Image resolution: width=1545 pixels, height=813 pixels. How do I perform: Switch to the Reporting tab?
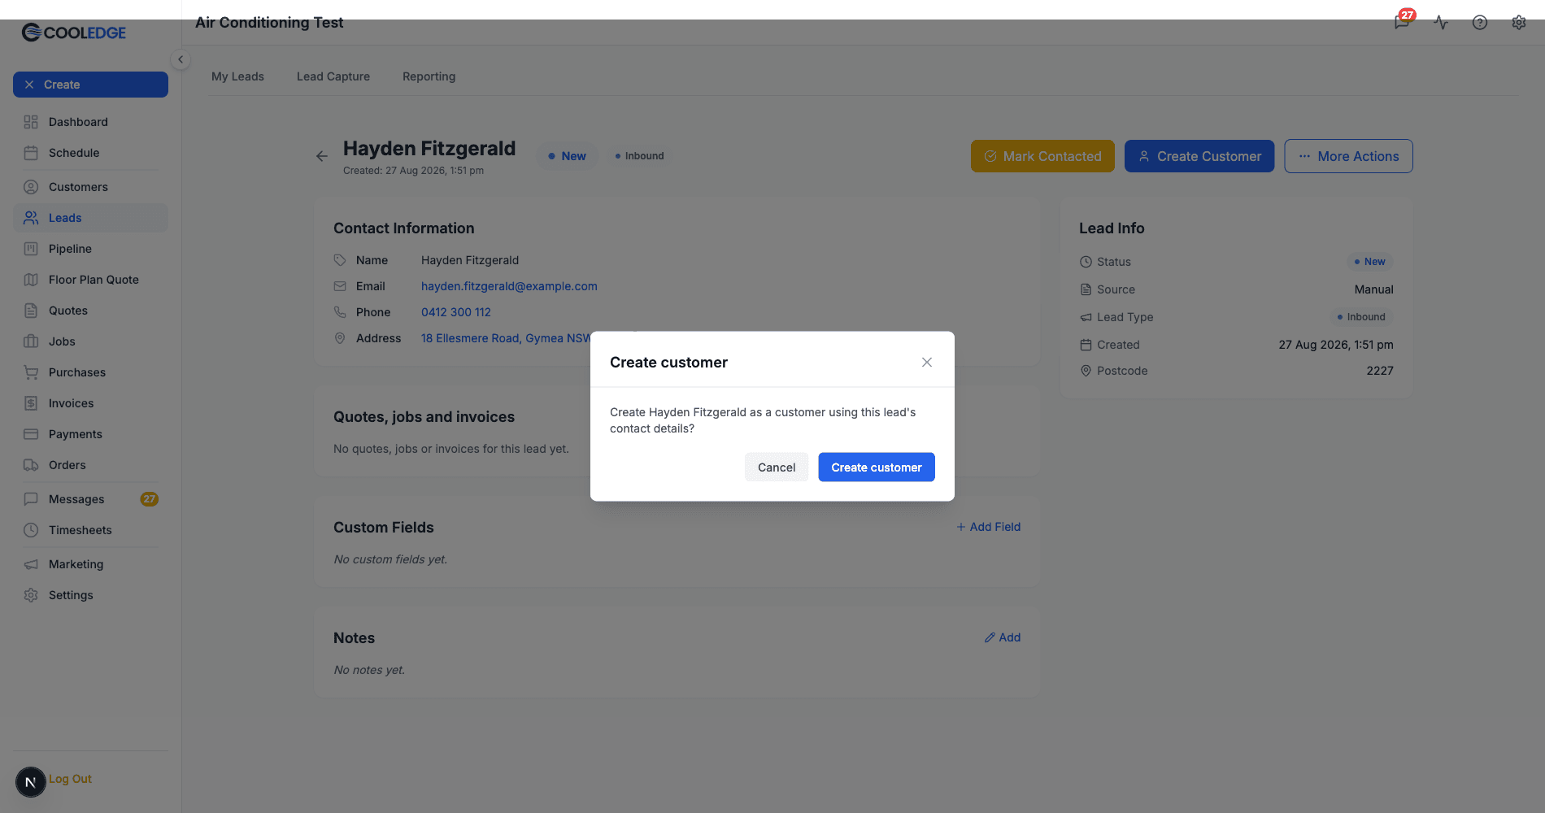click(x=429, y=76)
